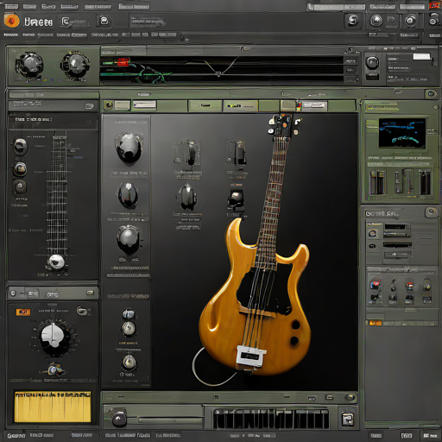Click the red icon in the top-right corner
442x442 pixels.
[434, 5]
